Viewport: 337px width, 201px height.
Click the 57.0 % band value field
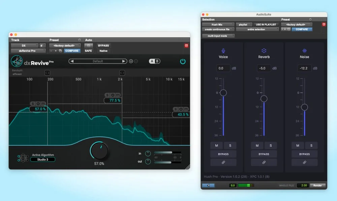click(38, 109)
